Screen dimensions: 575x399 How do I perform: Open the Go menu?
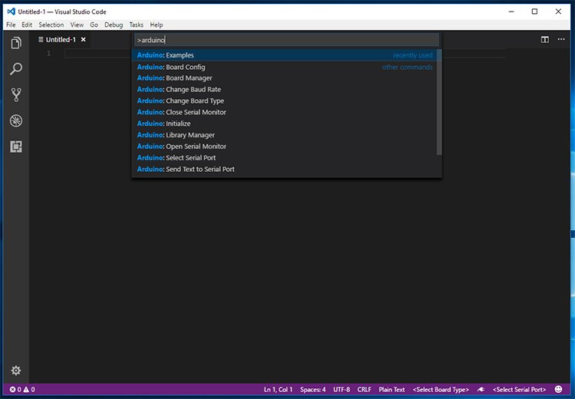pos(94,25)
